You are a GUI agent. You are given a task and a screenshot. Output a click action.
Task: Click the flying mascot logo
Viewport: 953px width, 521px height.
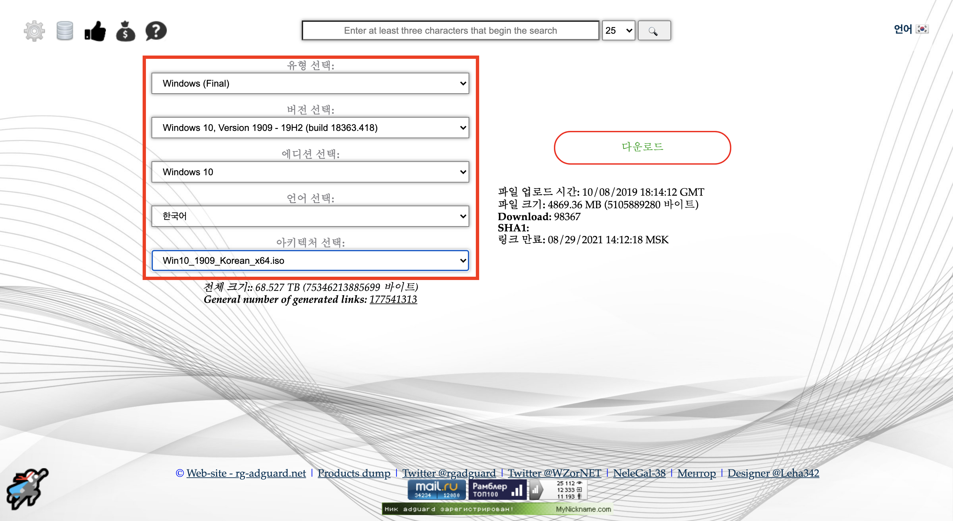pyautogui.click(x=27, y=489)
